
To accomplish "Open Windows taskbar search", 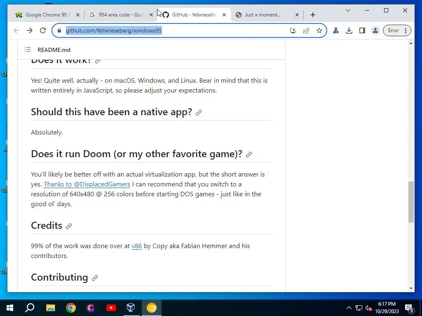I will tap(30, 308).
